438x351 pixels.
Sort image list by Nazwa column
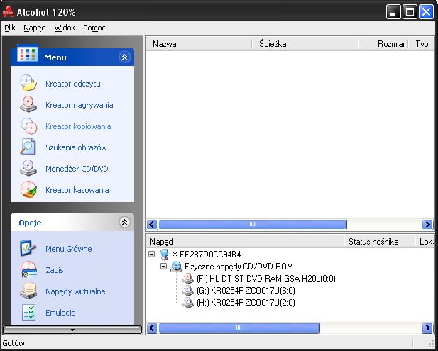(x=199, y=44)
